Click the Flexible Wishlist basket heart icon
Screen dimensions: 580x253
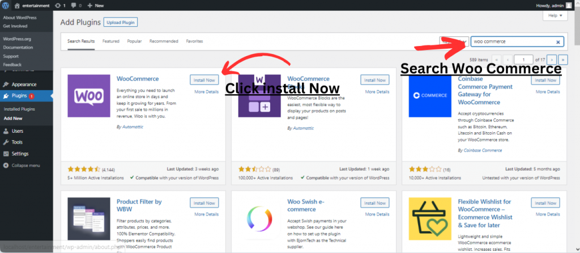click(x=430, y=218)
